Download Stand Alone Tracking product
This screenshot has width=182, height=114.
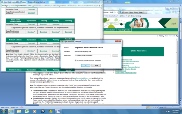tap(43, 32)
